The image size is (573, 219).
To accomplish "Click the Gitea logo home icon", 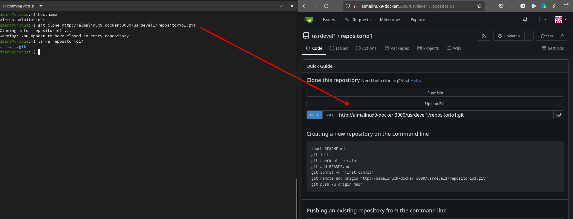I will point(309,20).
